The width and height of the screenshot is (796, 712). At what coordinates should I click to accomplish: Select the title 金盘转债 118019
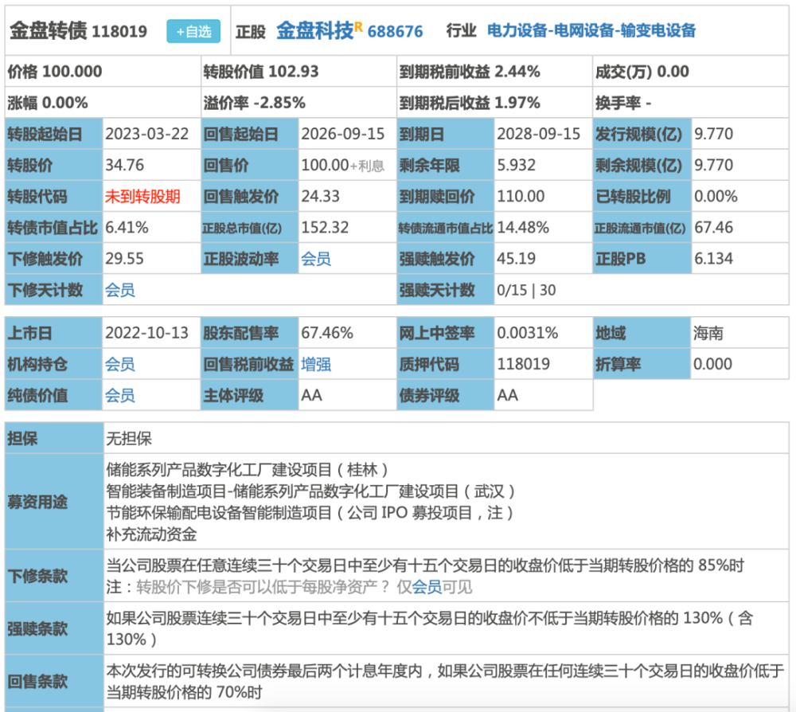(x=78, y=32)
